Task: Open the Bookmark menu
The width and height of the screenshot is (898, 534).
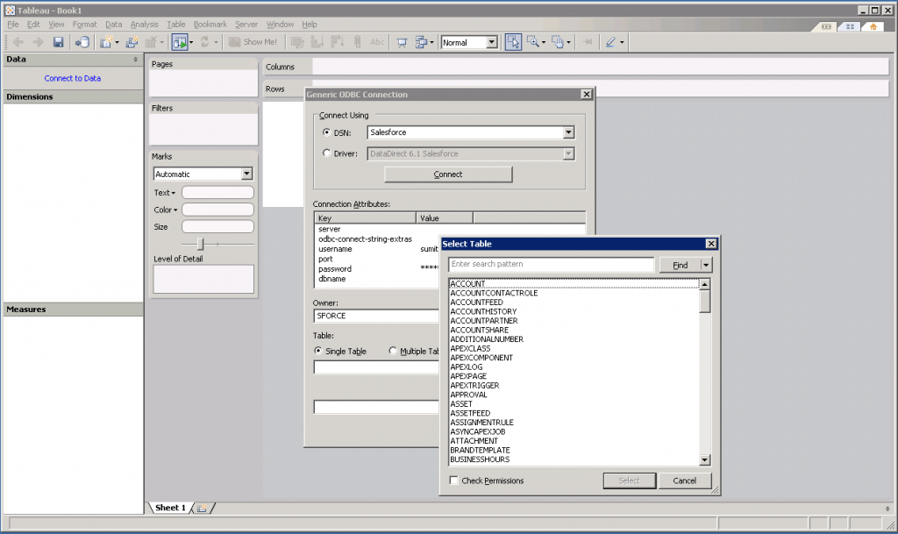Action: click(210, 25)
